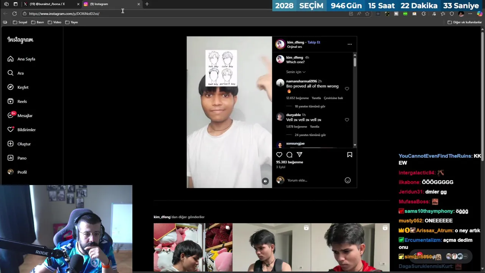This screenshot has width=485, height=273.
Task: Open Diğer sık kullanılanlar folder
Action: (x=465, y=22)
